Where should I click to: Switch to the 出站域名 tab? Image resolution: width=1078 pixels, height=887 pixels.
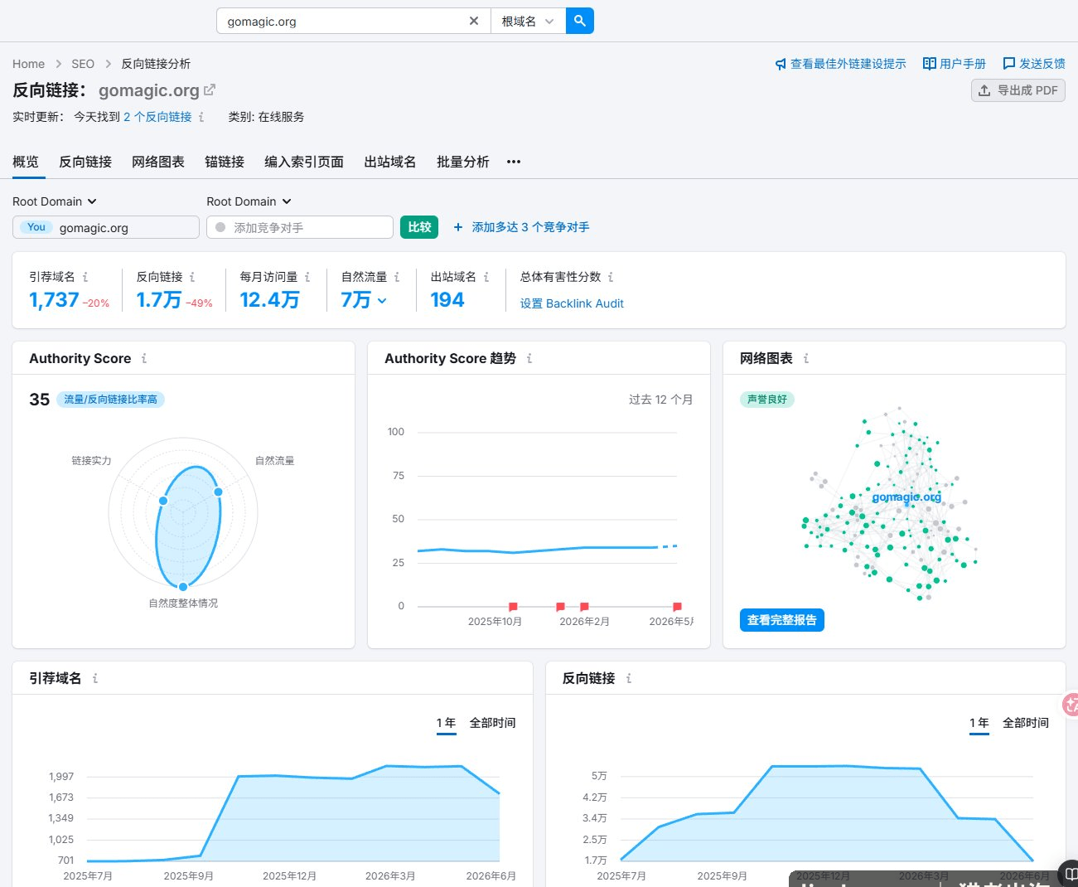(390, 162)
